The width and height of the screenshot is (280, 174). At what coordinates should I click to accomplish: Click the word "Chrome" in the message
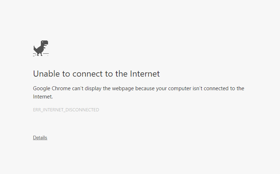61,88
